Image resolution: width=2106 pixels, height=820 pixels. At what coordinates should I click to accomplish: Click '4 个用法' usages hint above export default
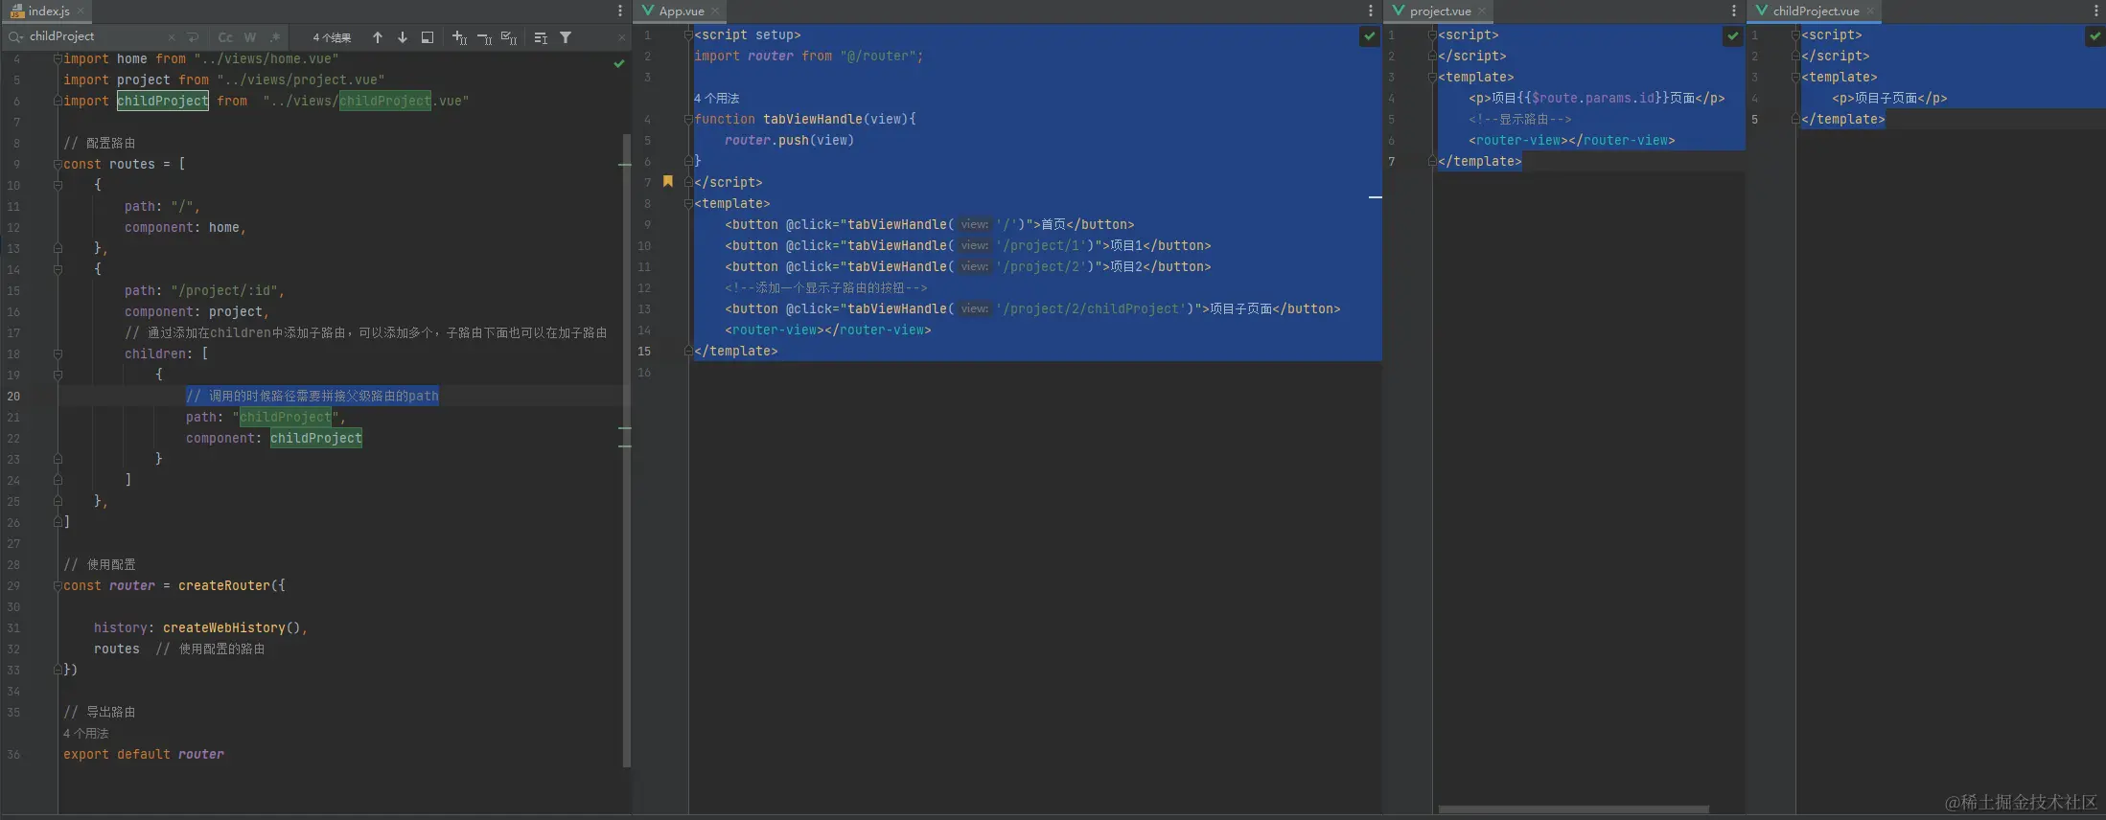[86, 733]
